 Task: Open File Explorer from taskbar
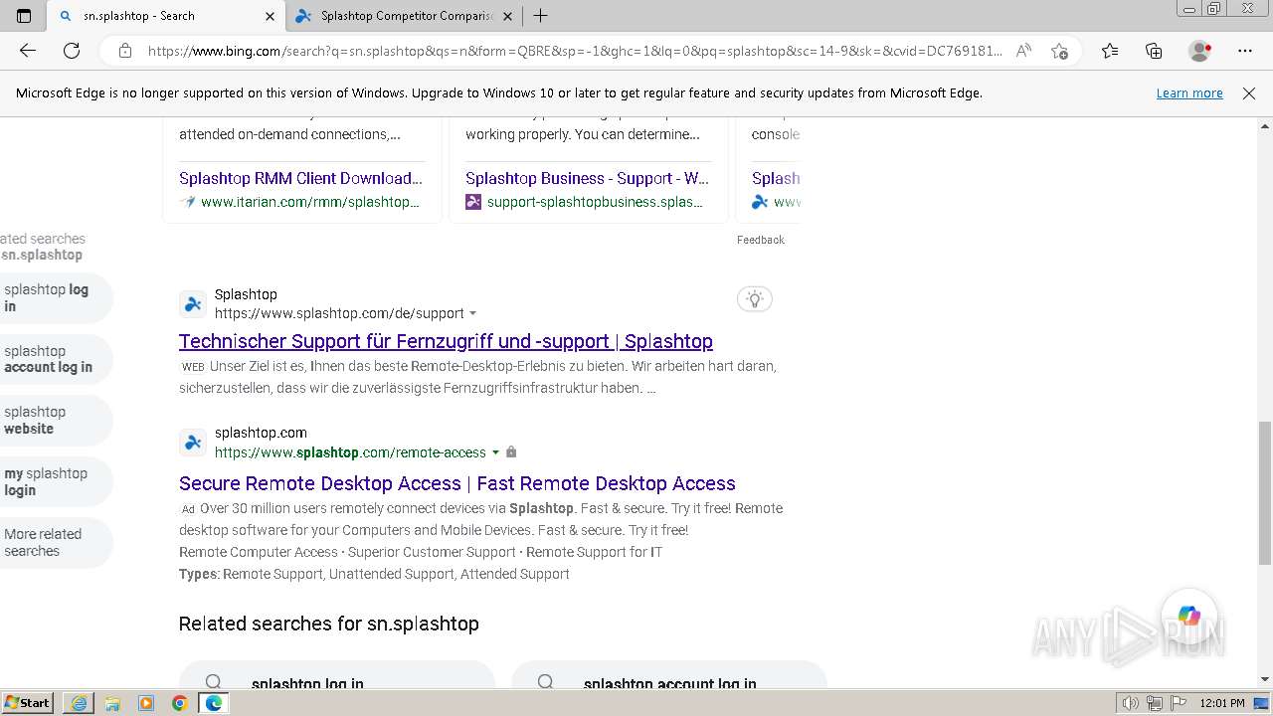pos(112,703)
